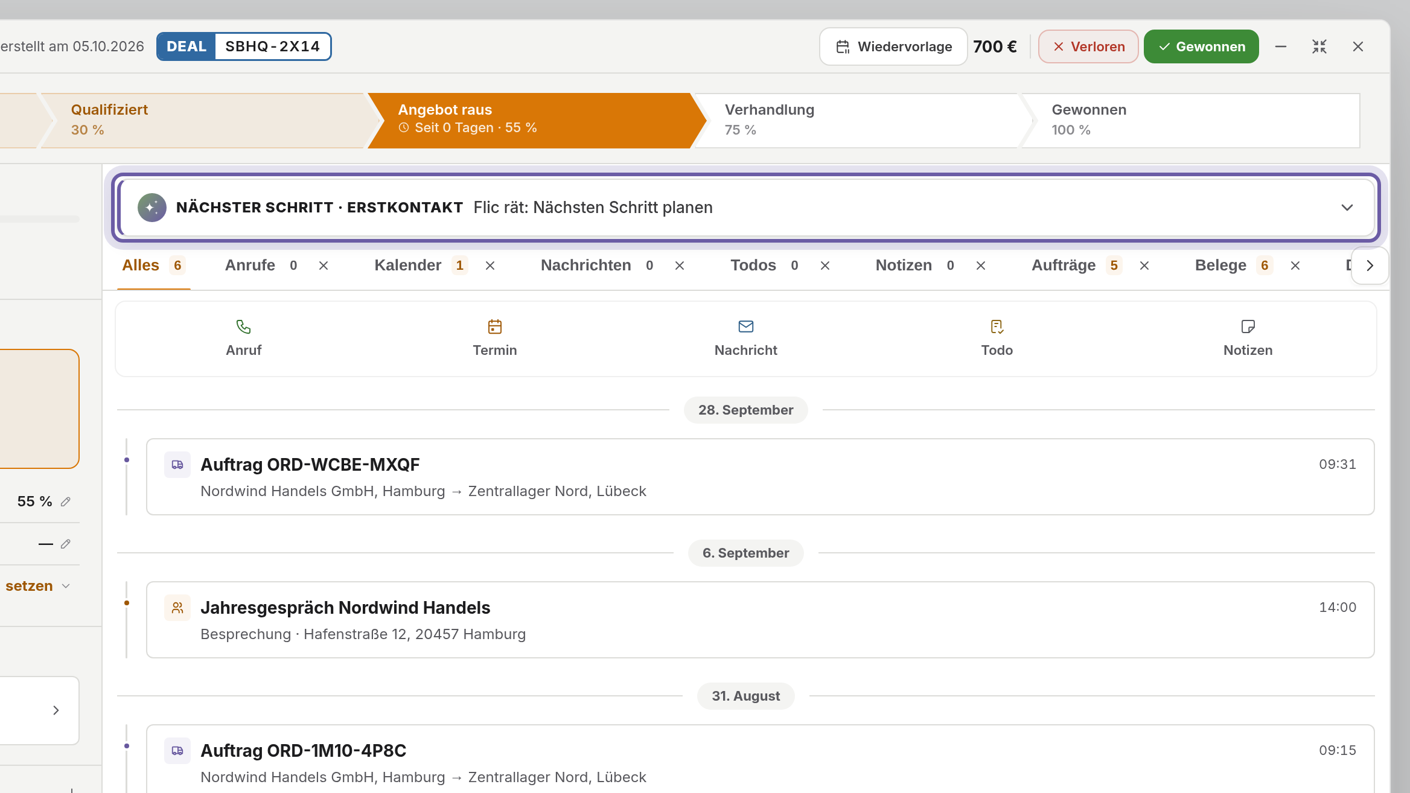Switch to the Todos tab
1410x793 pixels.
click(765, 266)
